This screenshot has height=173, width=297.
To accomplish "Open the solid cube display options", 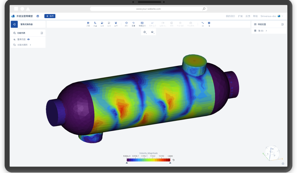I will tap(152, 32).
